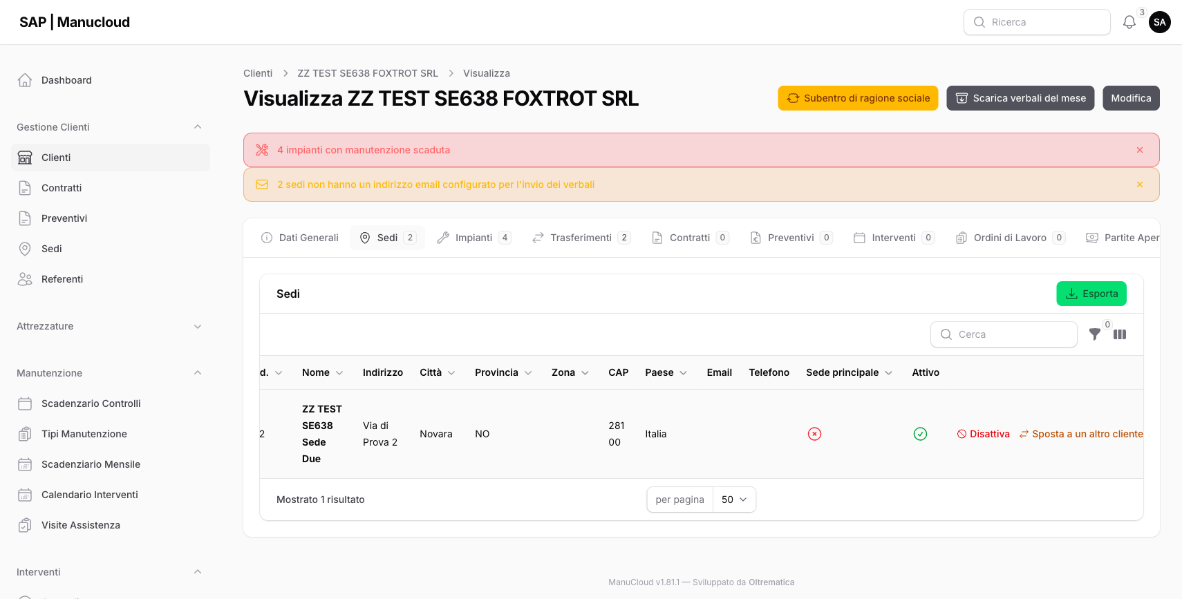Click the Scadenziario Mensile calendar icon
1182x599 pixels.
tap(25, 464)
